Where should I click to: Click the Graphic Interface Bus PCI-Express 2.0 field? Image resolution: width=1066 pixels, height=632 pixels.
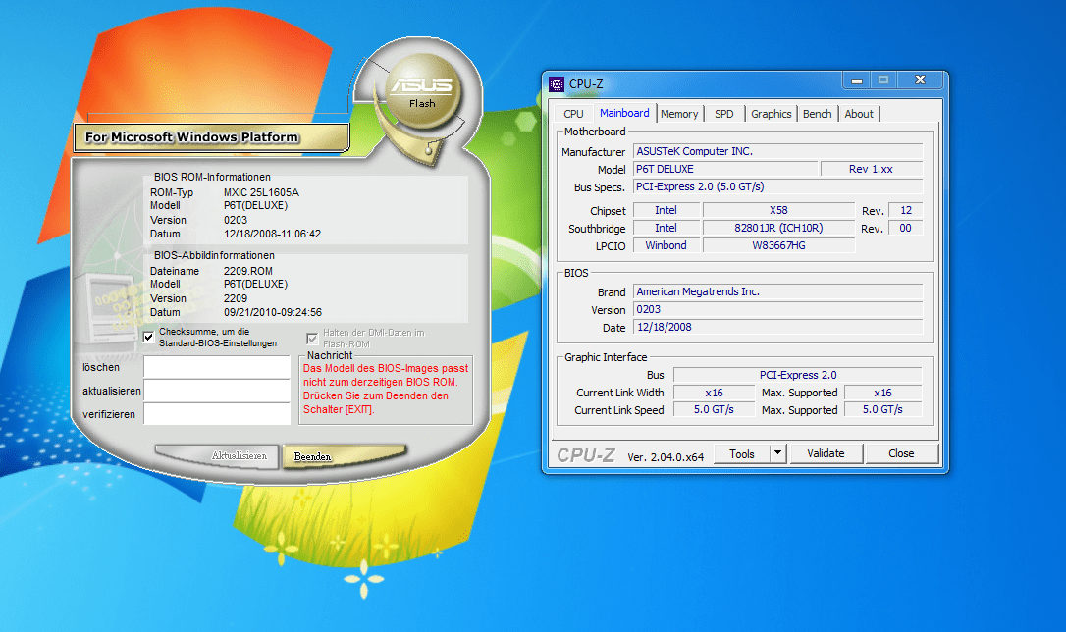tap(797, 375)
